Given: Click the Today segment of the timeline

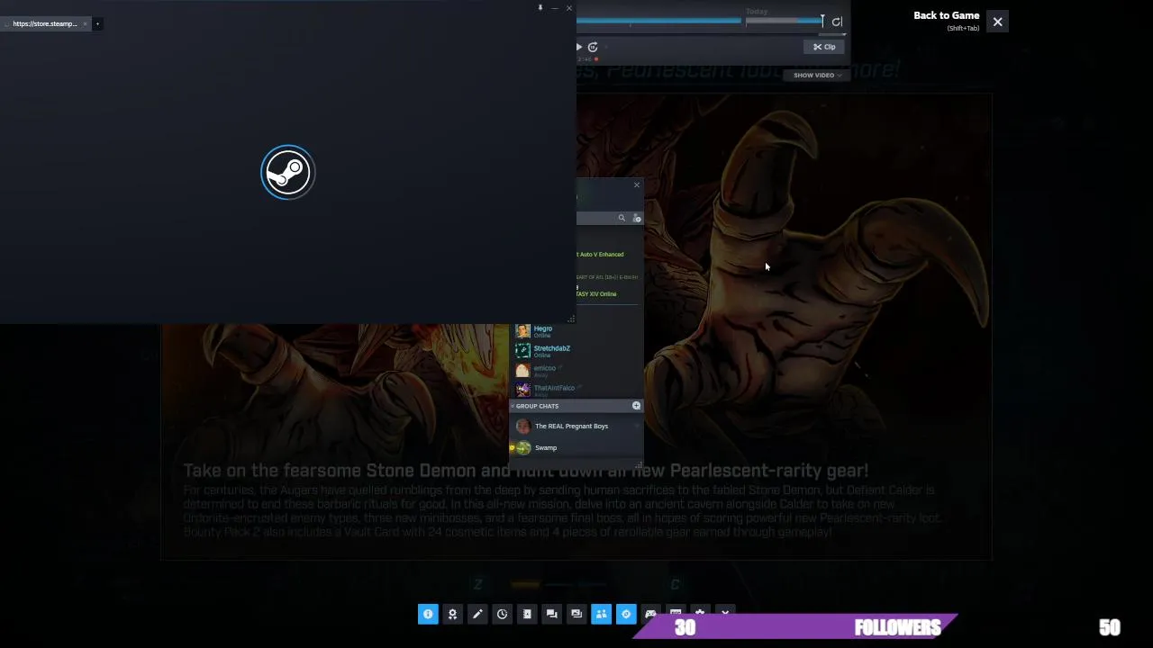Looking at the screenshot, I should (x=784, y=20).
